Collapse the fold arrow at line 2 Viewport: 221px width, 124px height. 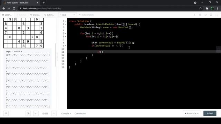(x=66, y=24)
